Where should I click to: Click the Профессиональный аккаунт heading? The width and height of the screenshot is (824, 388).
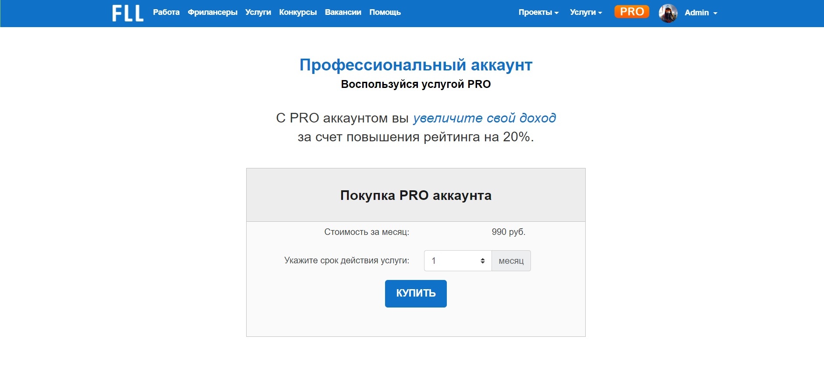tap(416, 65)
